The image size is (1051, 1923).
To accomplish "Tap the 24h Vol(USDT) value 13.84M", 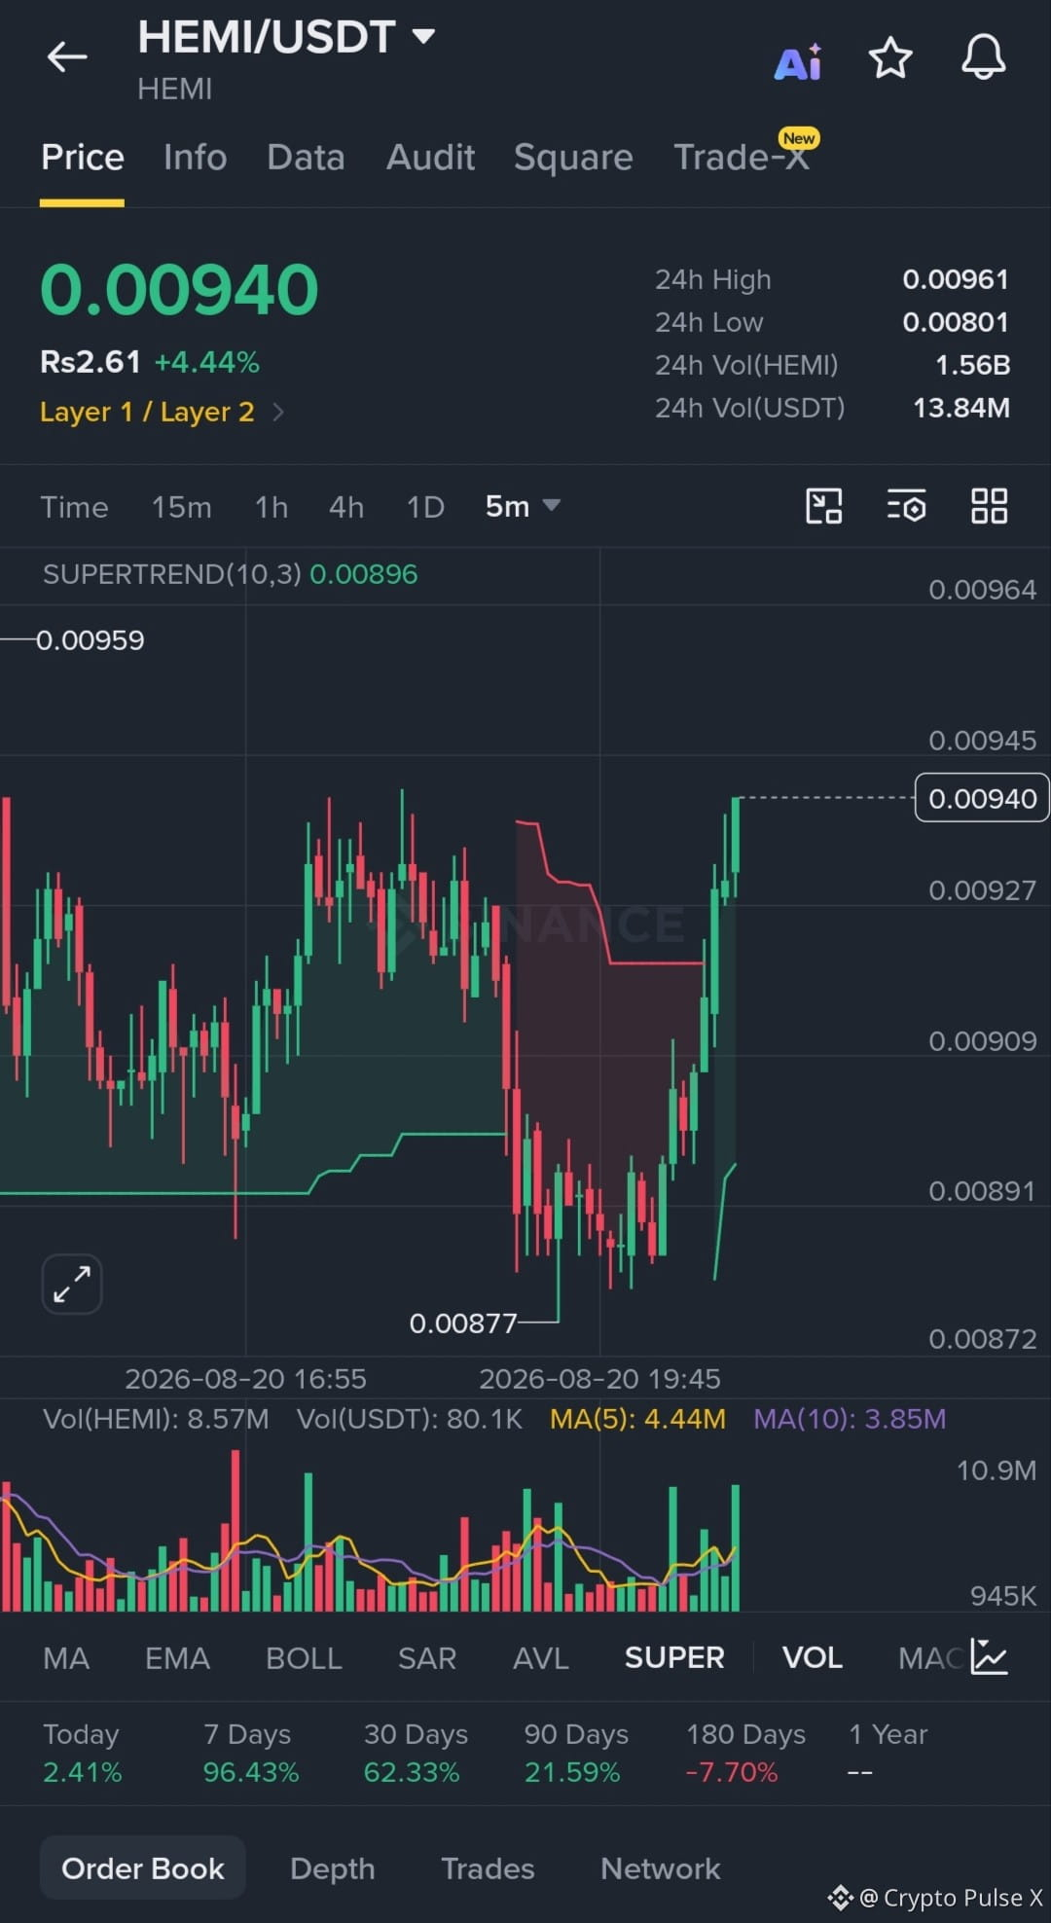I will [961, 409].
